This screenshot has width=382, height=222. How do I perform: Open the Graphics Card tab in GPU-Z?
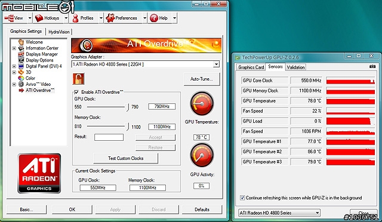251,67
